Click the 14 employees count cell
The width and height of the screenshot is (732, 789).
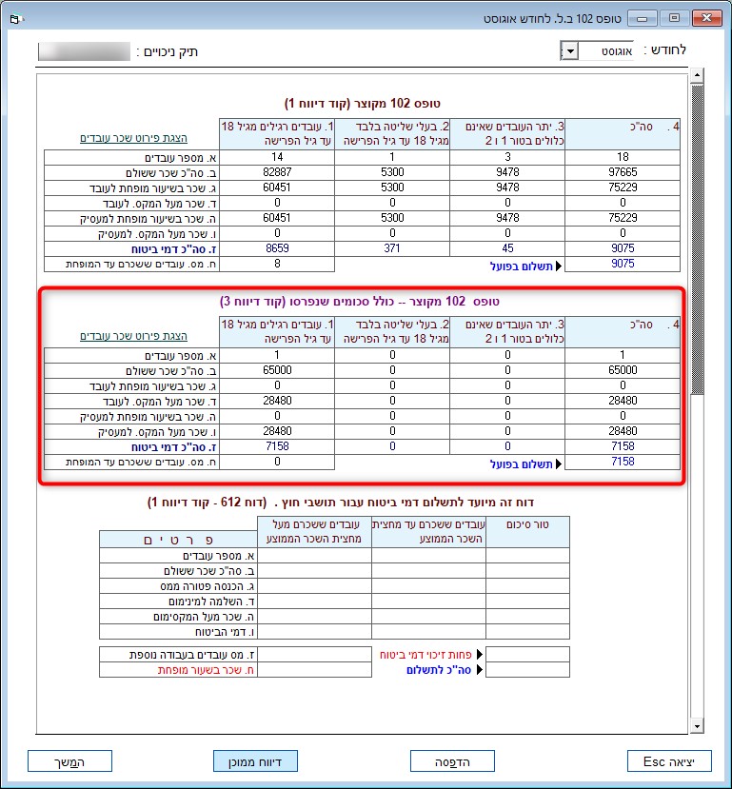click(277, 157)
